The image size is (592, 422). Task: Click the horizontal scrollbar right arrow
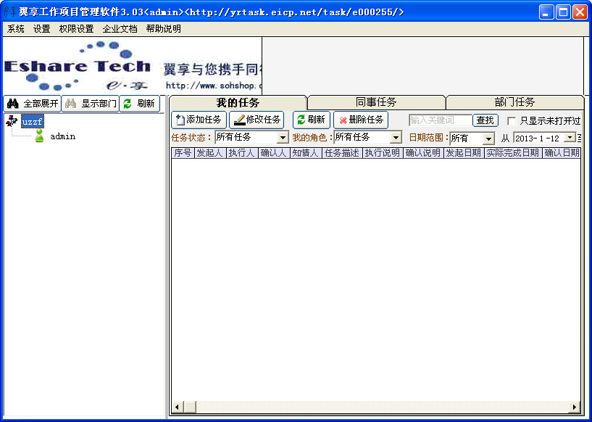(575, 407)
